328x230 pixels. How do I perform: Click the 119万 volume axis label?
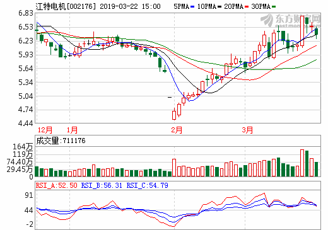pos(23,154)
